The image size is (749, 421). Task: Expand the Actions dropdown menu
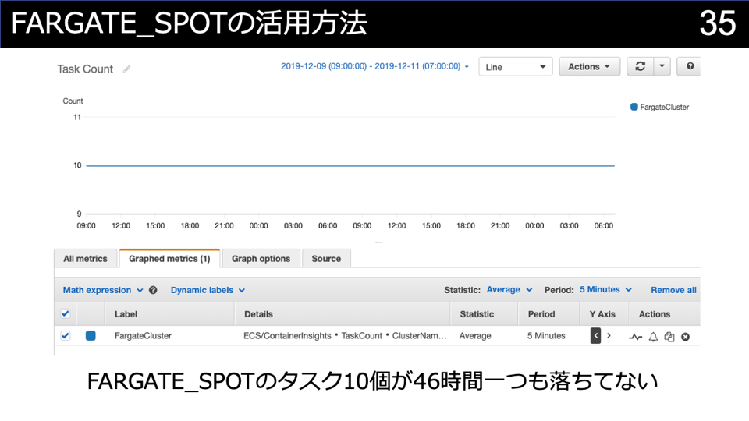[589, 67]
